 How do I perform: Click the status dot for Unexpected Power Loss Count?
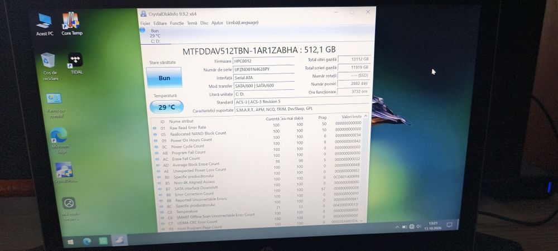tap(159, 171)
